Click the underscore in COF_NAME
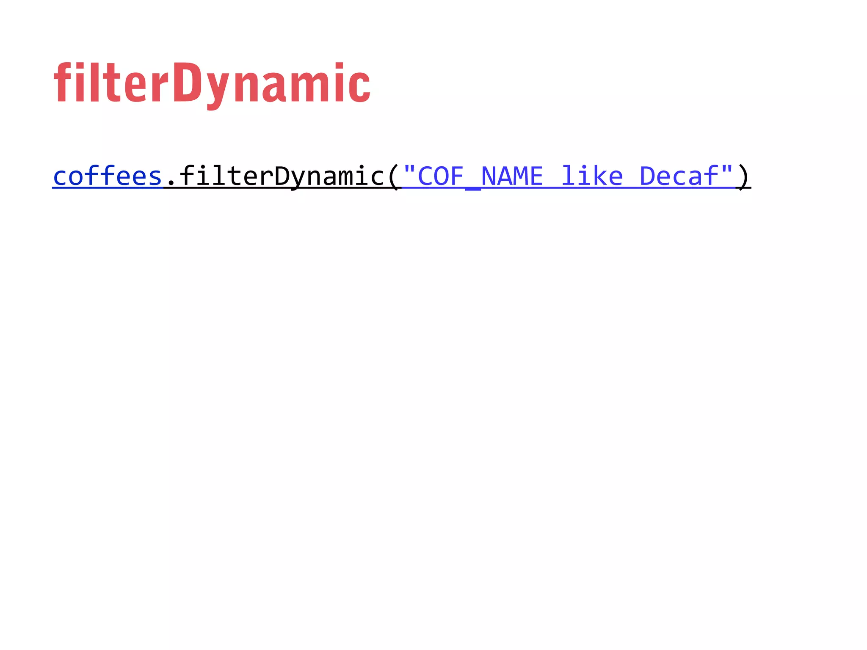Screen dimensions: 867x650 point(473,188)
